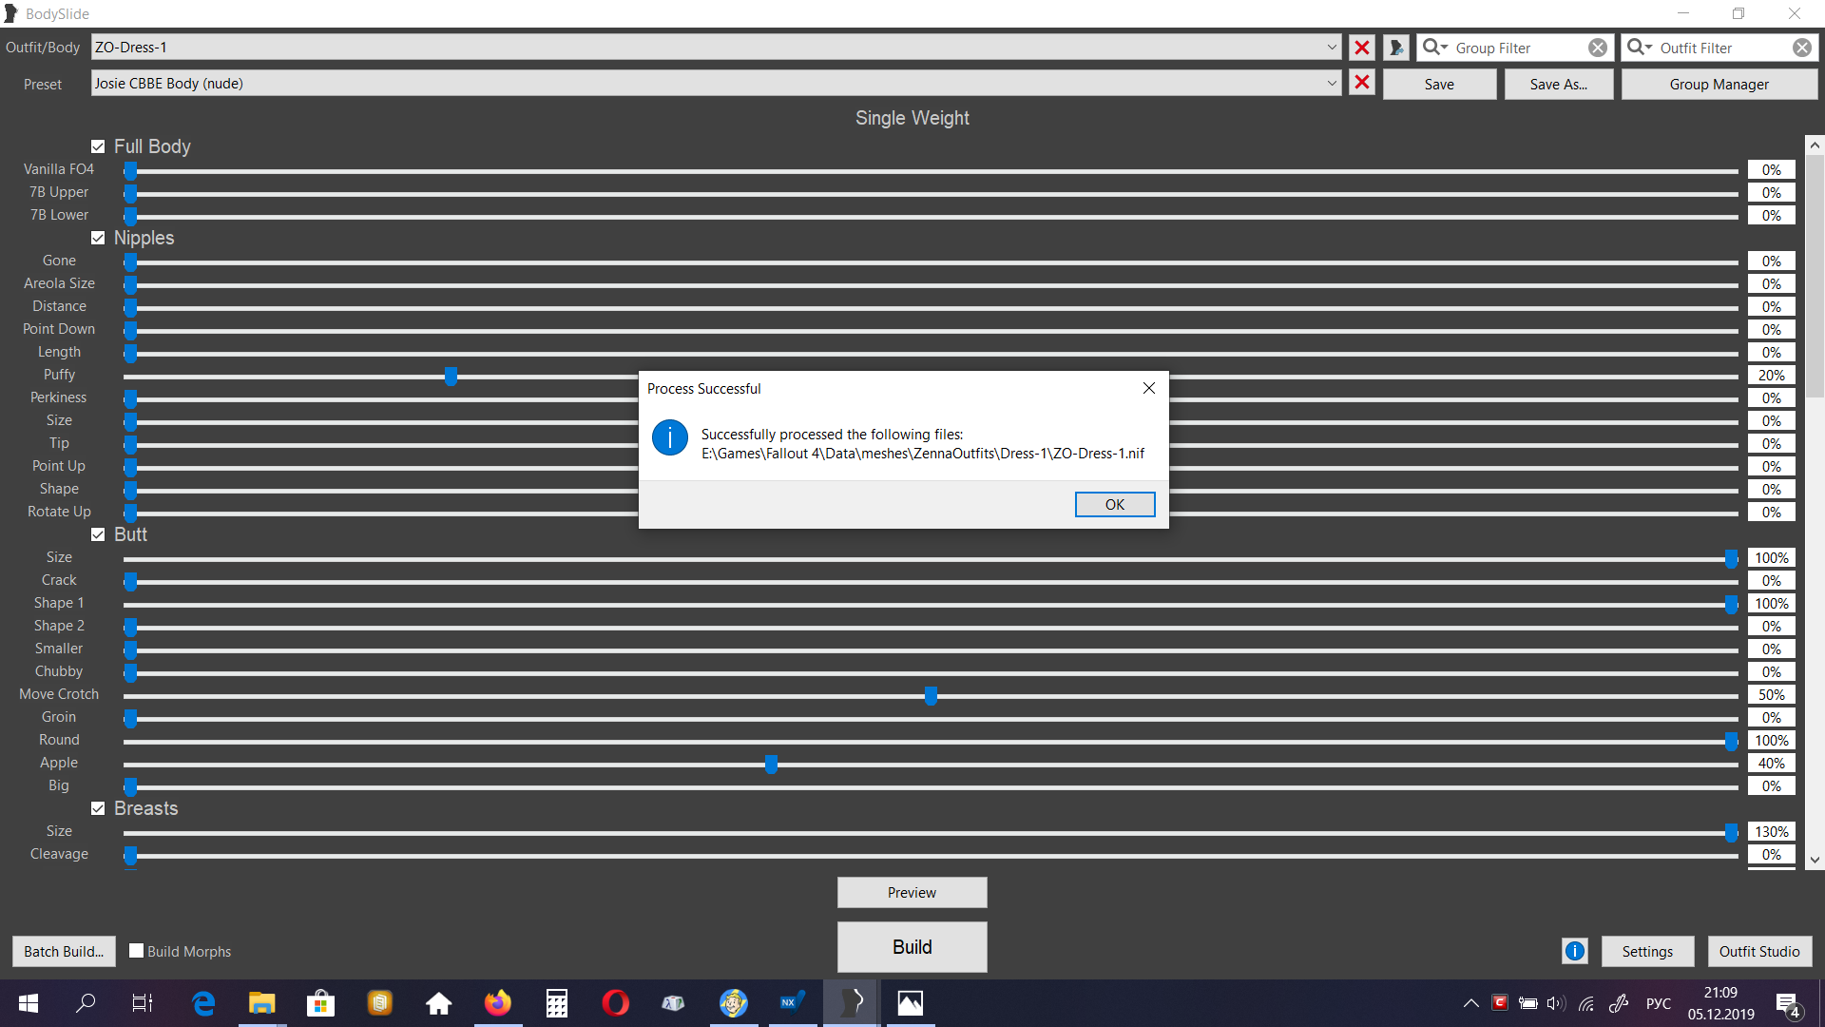The width and height of the screenshot is (1825, 1027).
Task: Click the red X beside Outfit/Body dropdown
Action: 1361,48
